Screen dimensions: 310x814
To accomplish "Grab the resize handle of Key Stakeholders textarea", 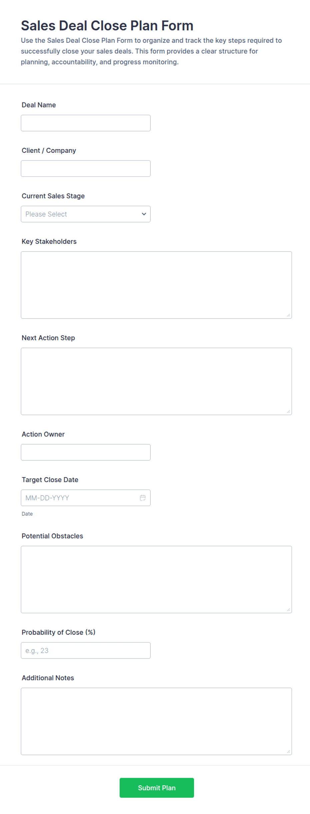I will pos(288,315).
